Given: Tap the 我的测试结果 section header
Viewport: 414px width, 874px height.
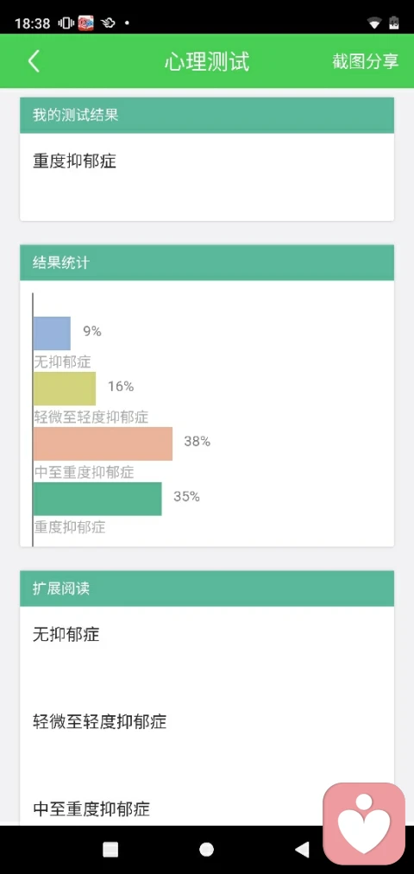Looking at the screenshot, I should (x=207, y=116).
